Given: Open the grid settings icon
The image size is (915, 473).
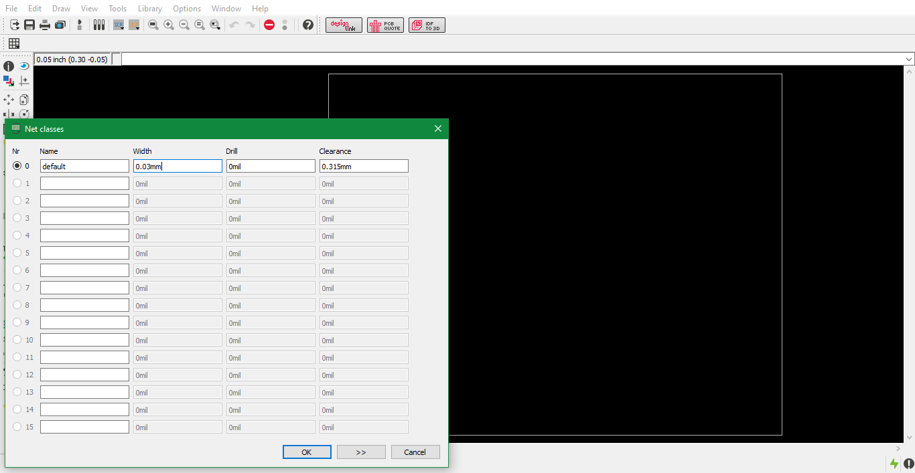Looking at the screenshot, I should (14, 43).
